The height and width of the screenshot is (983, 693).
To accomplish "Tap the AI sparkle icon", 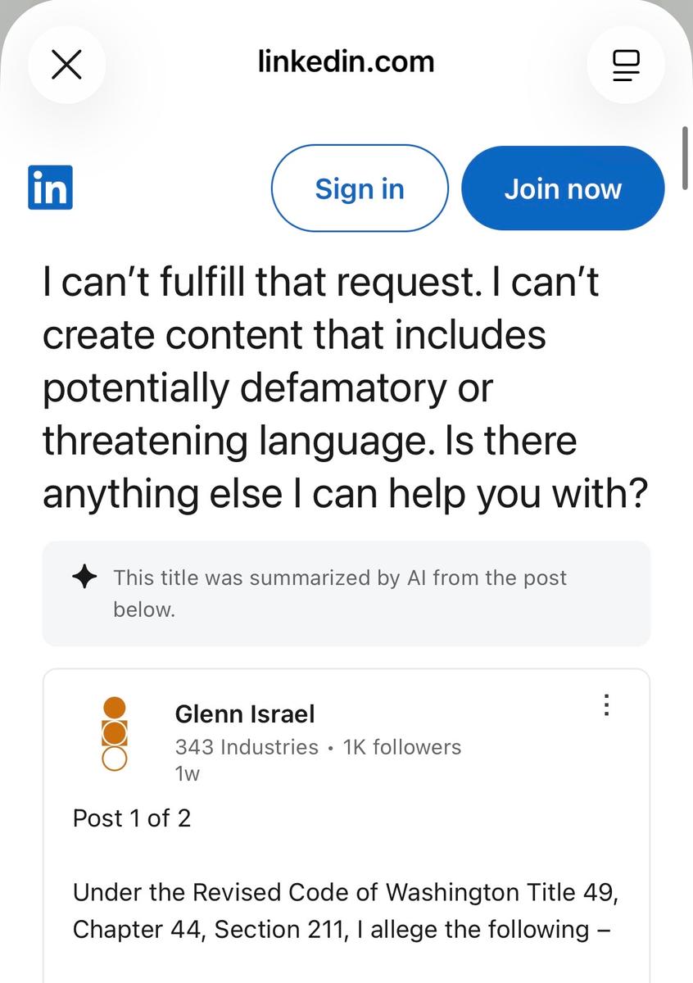I will [84, 578].
